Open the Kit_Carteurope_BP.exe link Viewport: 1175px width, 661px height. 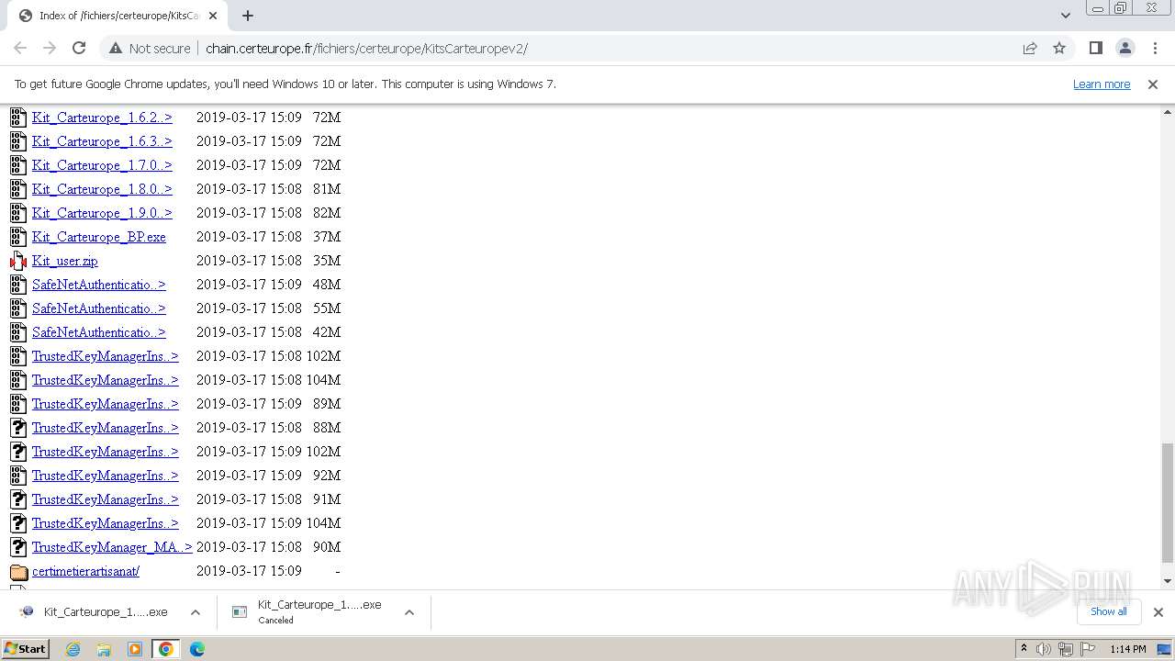point(99,237)
